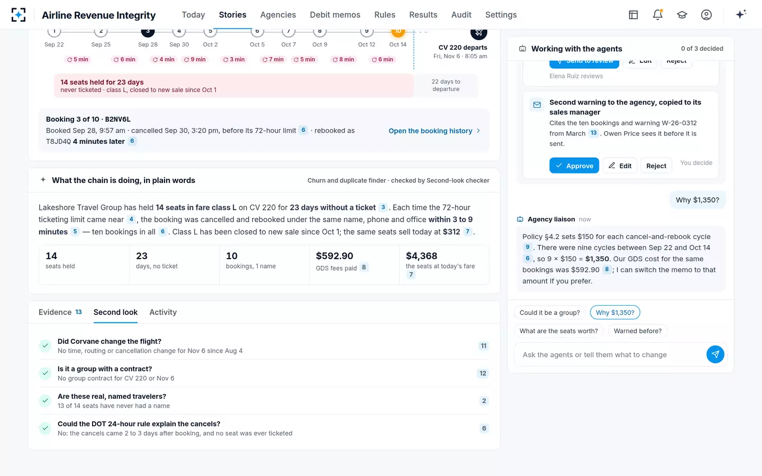Open citation 8 next to GDS fees paid
762x476 pixels.
(364, 268)
